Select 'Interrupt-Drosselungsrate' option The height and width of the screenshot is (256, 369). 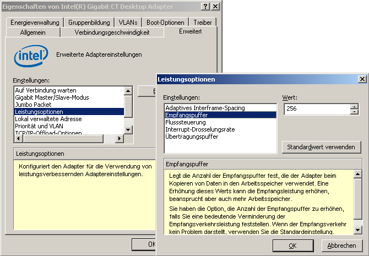click(220, 129)
